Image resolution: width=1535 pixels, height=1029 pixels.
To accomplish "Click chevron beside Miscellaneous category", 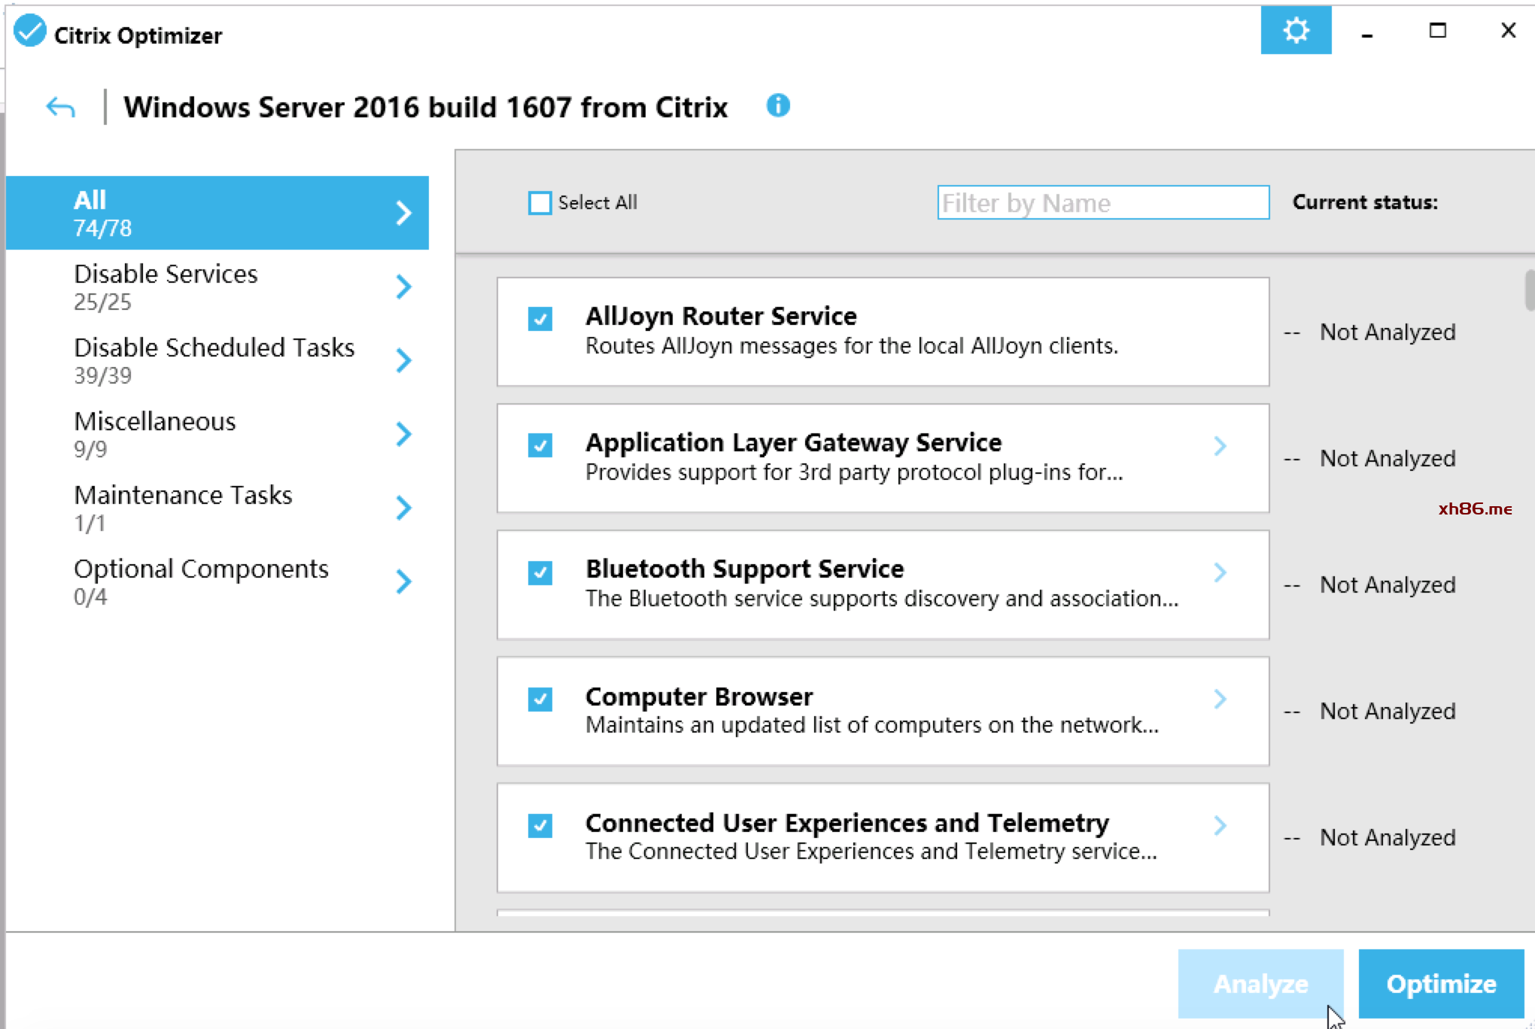I will pos(404,434).
